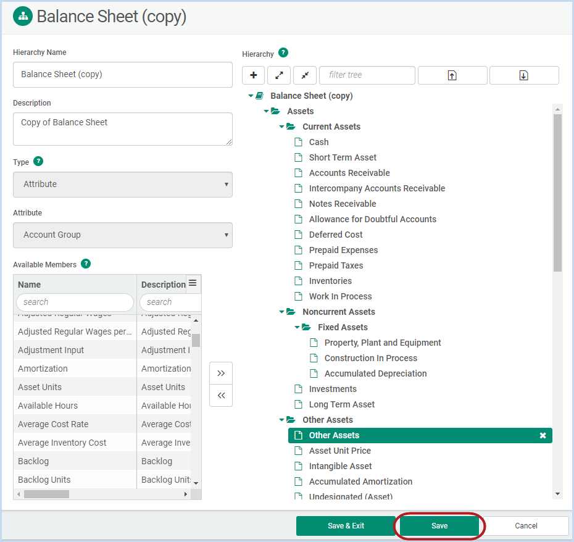Screen dimensions: 574x542
Task: Click the Fixed Assets folder icon
Action: point(306,327)
